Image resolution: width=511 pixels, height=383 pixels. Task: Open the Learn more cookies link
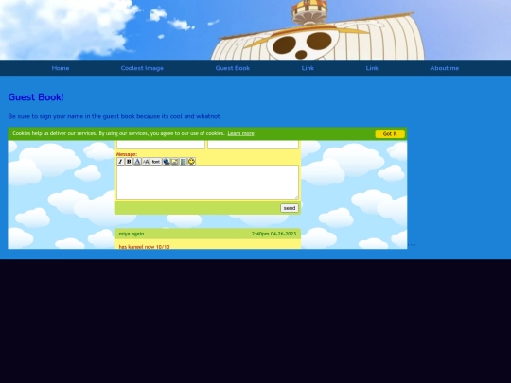tap(240, 133)
